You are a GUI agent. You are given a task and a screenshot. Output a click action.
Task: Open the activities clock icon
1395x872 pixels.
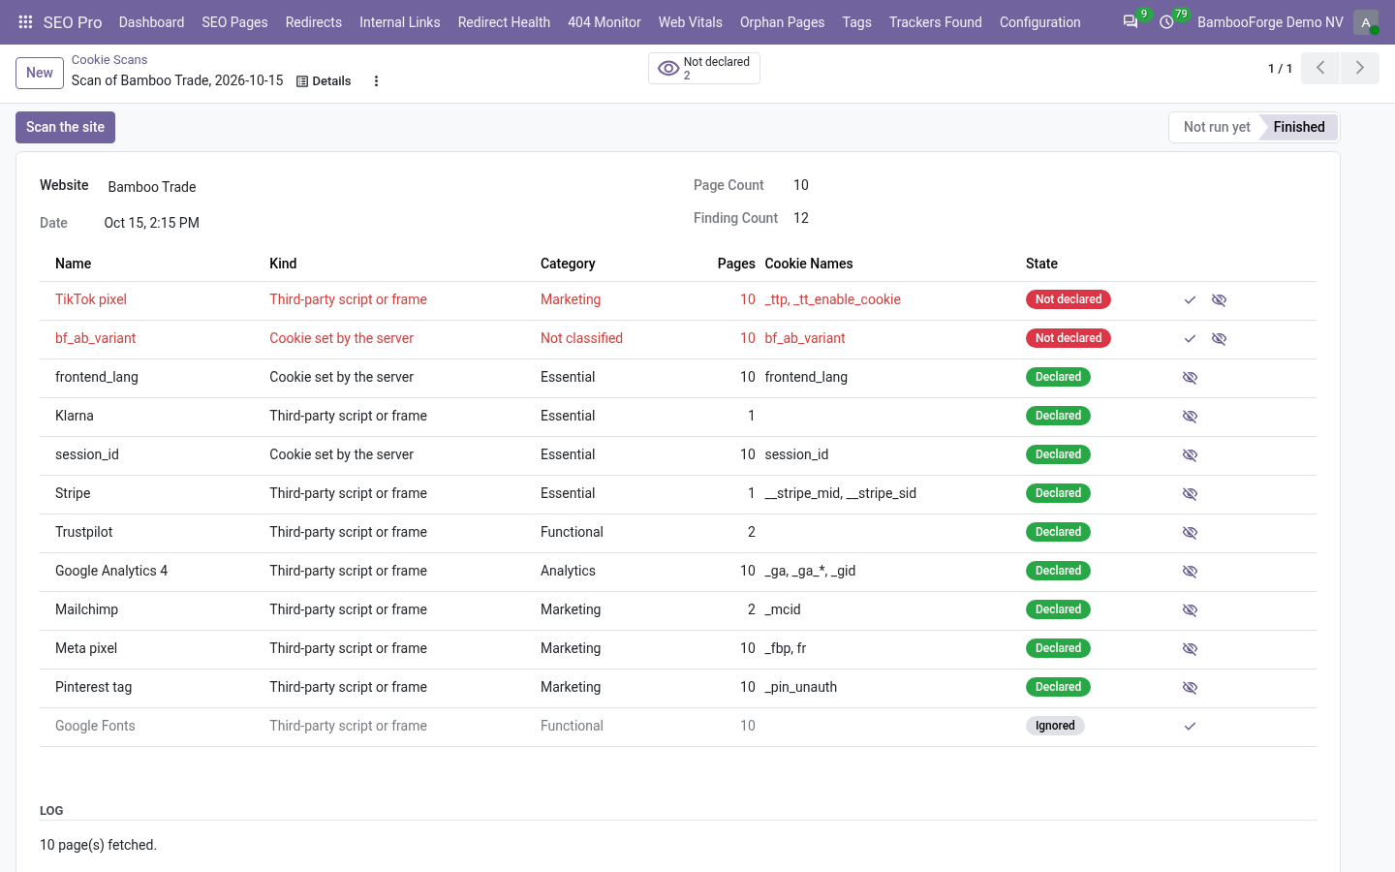(1167, 21)
